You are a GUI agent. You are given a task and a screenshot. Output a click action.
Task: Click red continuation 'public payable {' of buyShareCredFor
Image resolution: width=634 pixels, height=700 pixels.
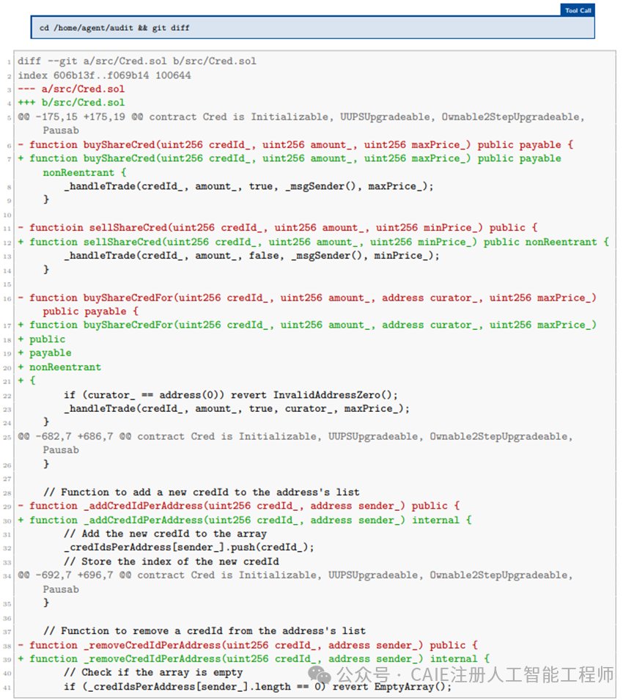91,312
